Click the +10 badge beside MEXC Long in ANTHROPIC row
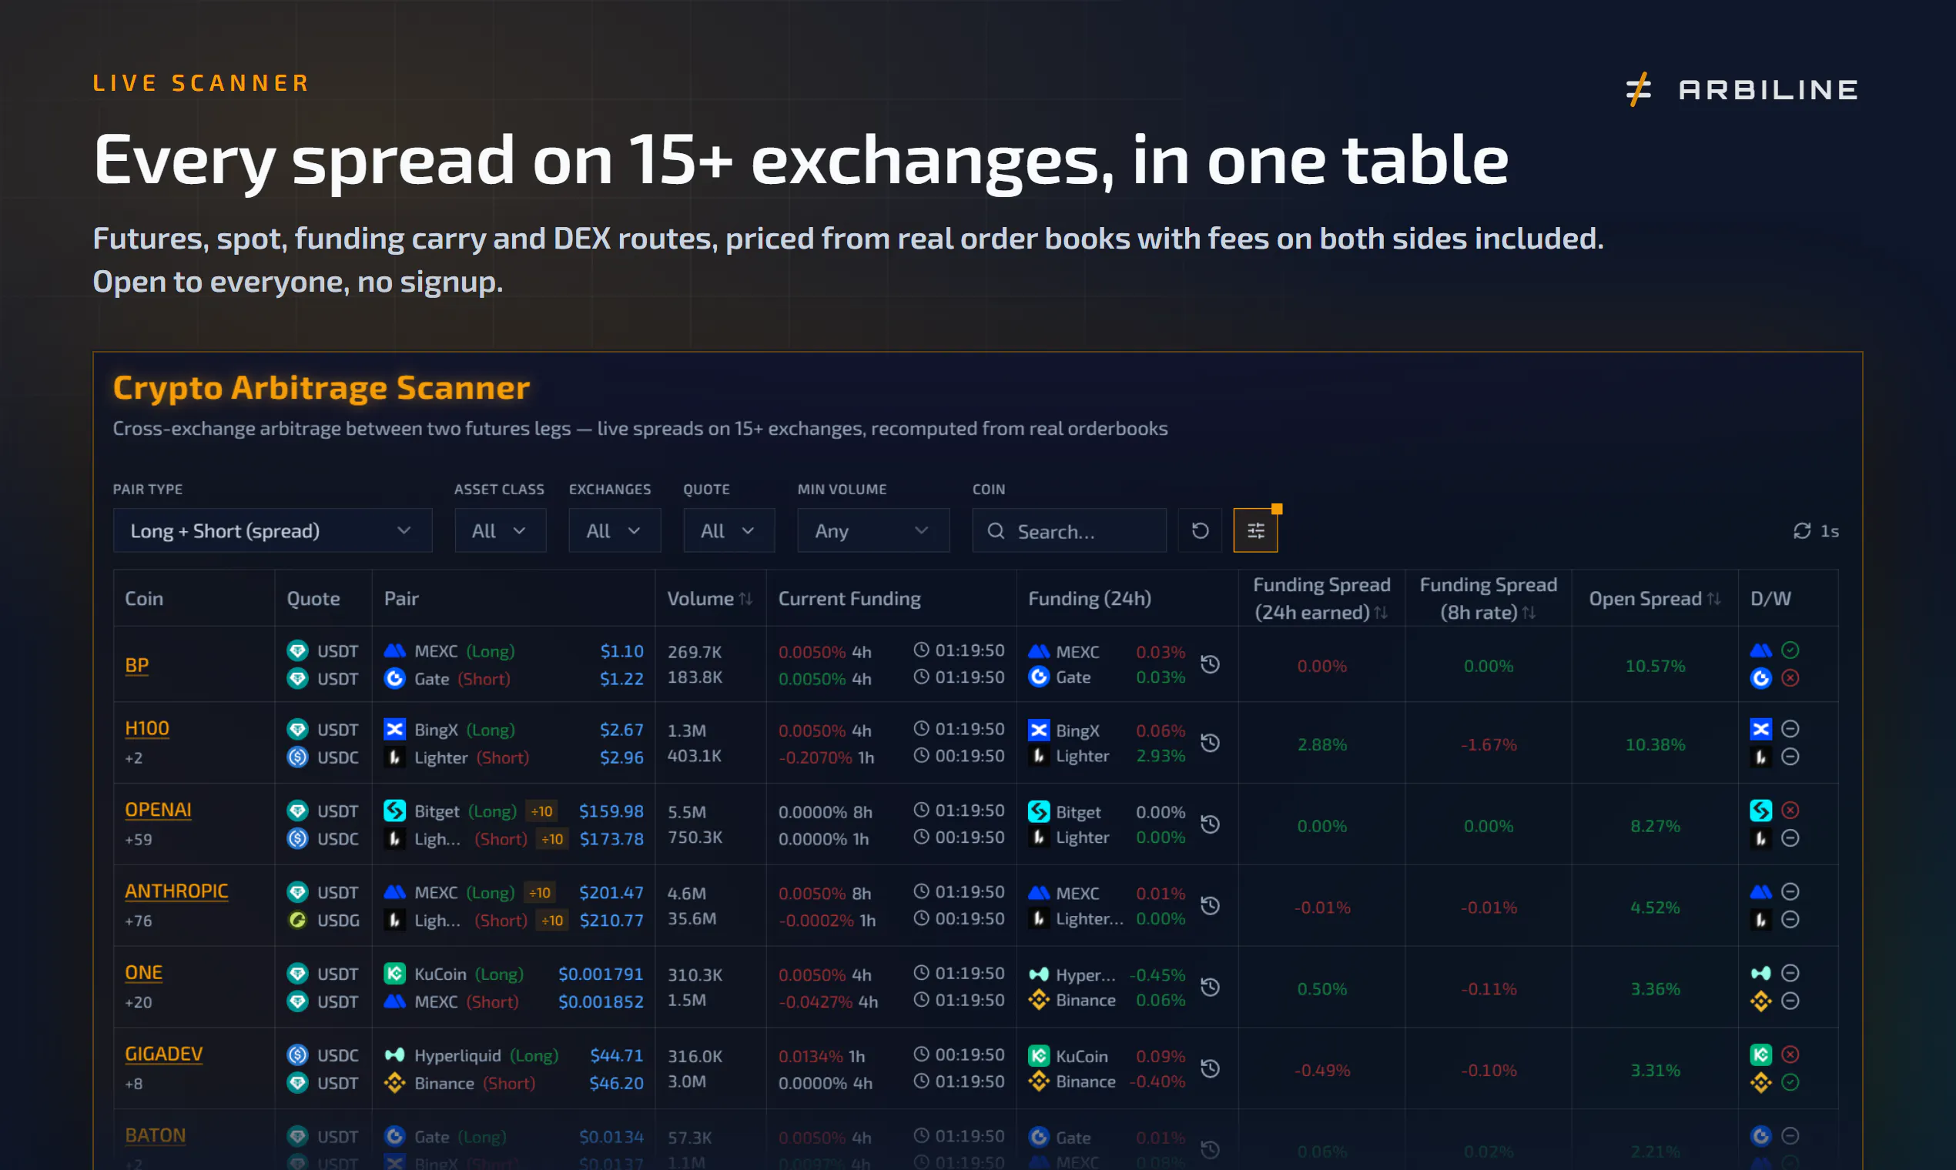 click(540, 891)
